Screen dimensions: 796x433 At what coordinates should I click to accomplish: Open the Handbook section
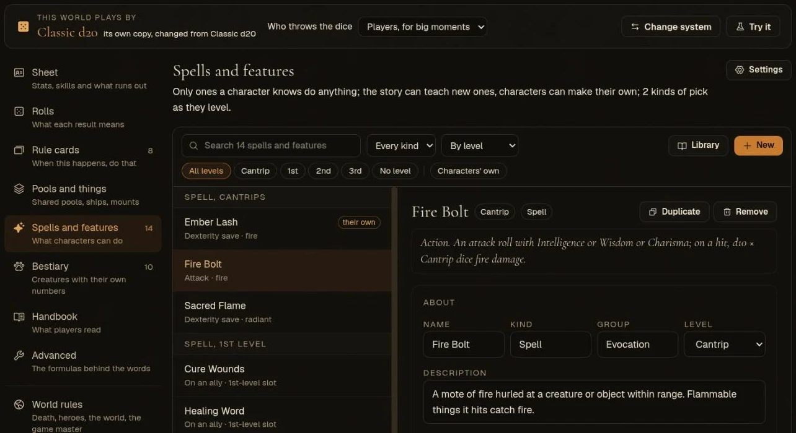click(x=82, y=323)
